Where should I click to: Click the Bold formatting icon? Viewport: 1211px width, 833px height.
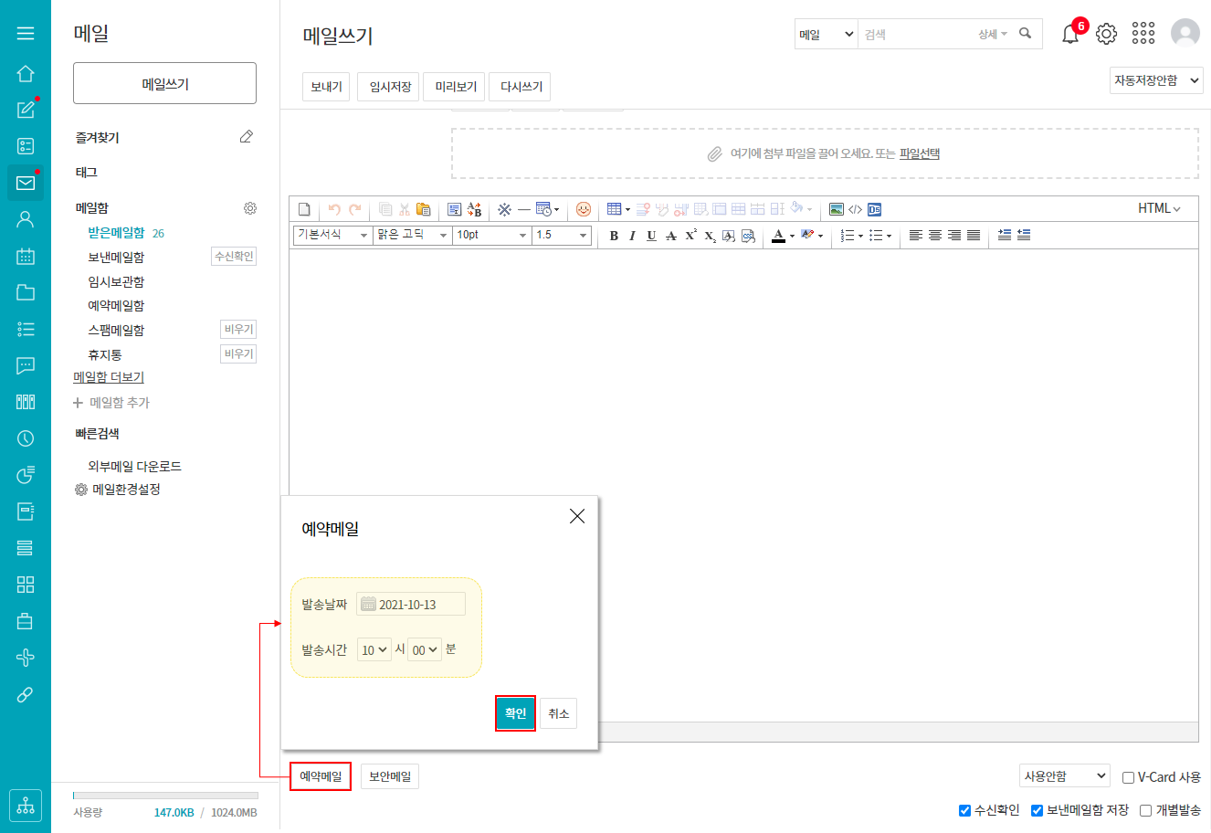pyautogui.click(x=614, y=236)
